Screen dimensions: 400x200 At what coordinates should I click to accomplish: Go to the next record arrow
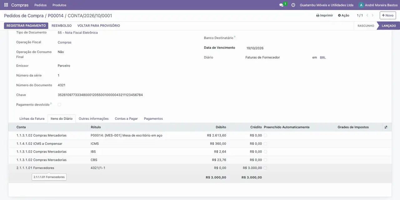click(x=372, y=15)
